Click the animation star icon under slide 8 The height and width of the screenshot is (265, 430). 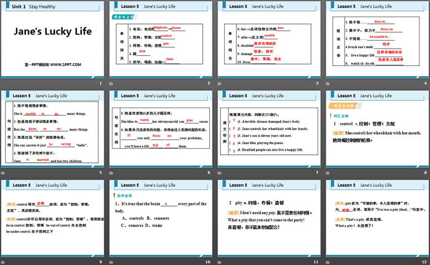(x=327, y=173)
